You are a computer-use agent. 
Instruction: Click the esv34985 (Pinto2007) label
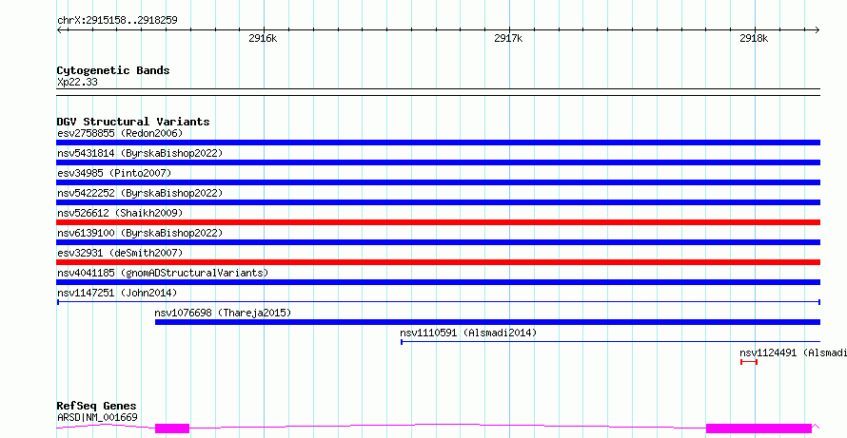pos(114,173)
